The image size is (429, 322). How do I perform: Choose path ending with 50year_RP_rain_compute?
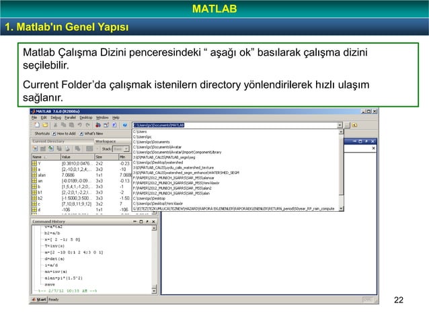click(237, 208)
